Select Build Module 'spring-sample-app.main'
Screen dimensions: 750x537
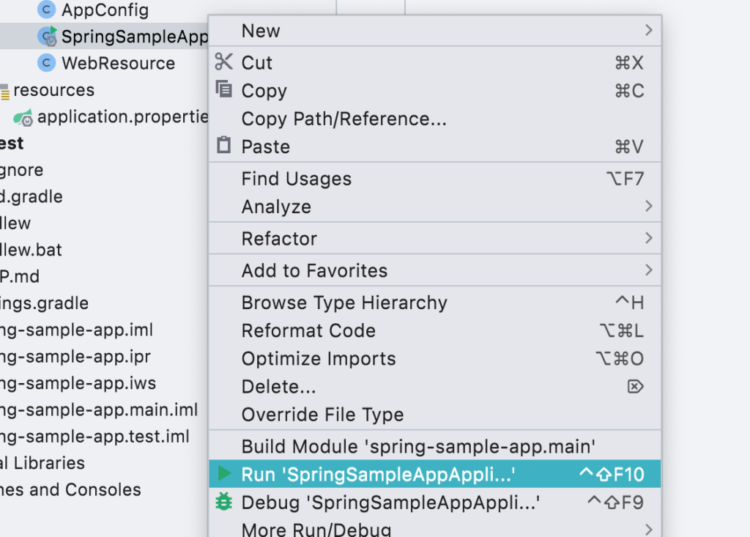pos(418,446)
